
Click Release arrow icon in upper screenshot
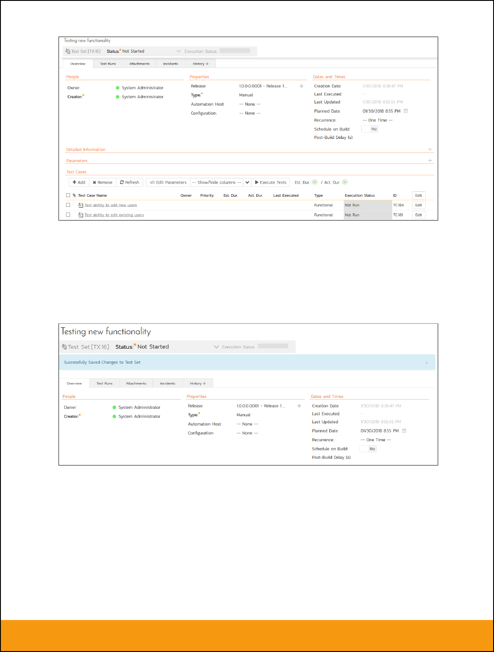tap(301, 86)
